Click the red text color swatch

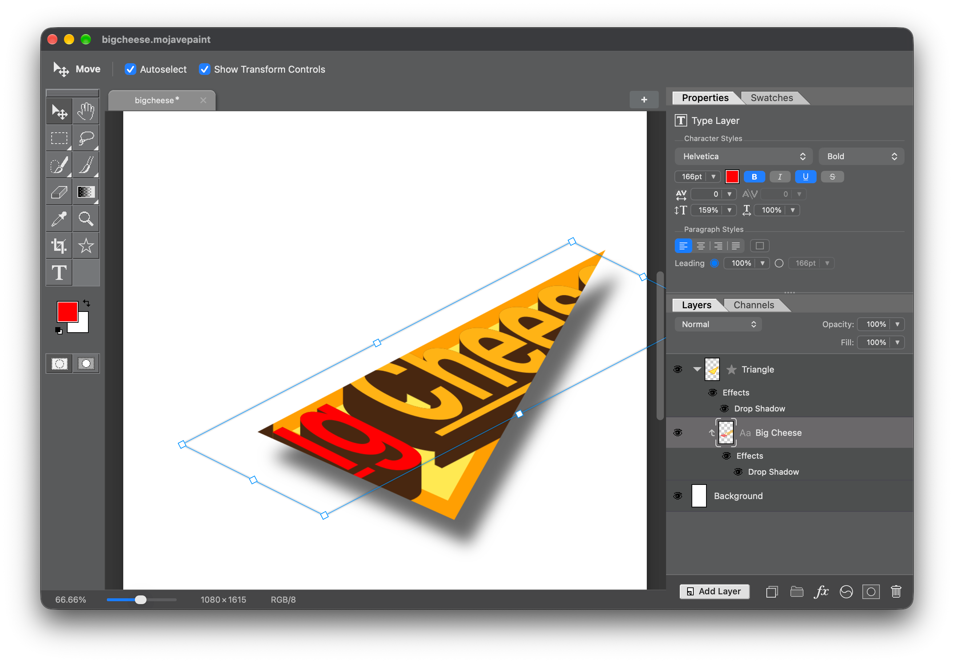[732, 177]
